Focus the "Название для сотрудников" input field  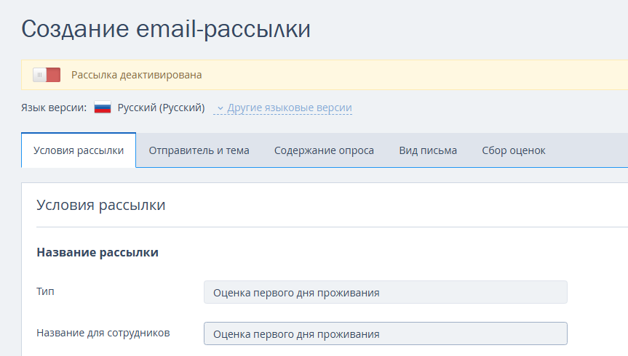(x=385, y=333)
